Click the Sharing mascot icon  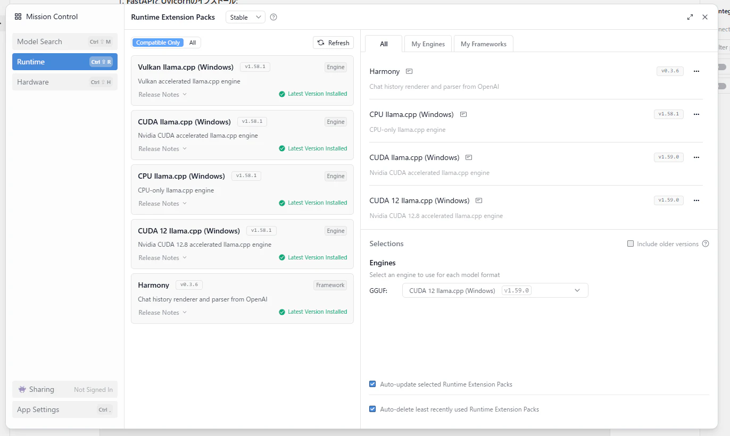click(x=22, y=389)
